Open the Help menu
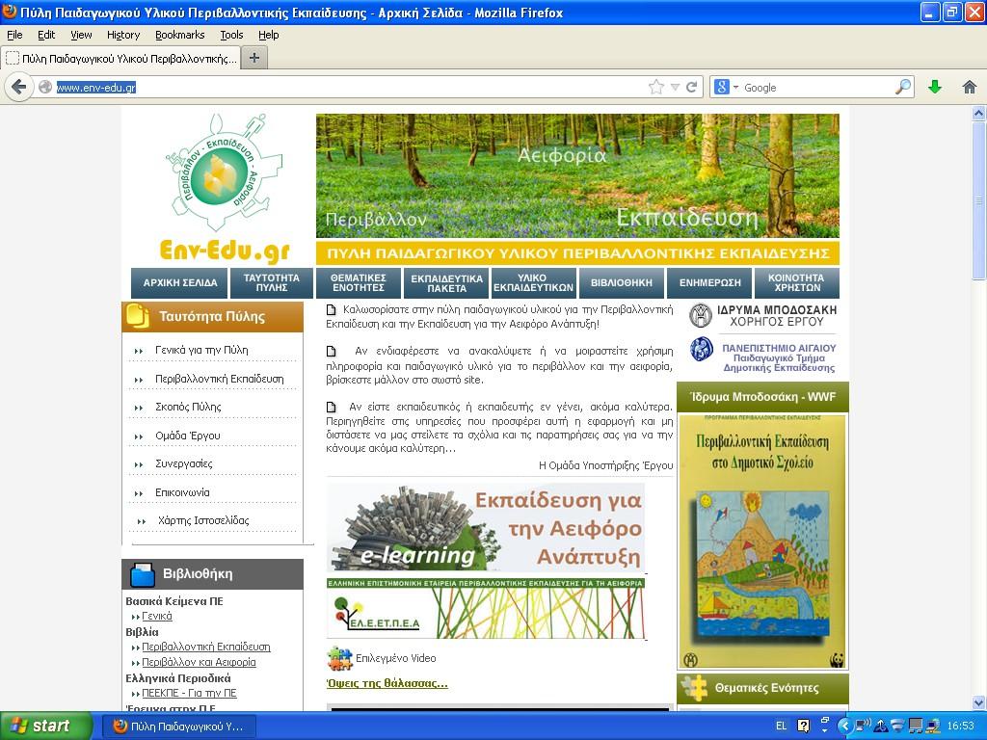 pos(268,35)
